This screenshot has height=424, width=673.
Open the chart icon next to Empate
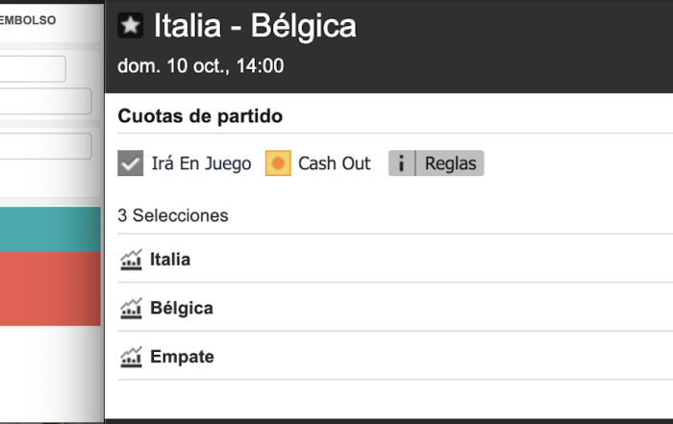pyautogui.click(x=131, y=357)
